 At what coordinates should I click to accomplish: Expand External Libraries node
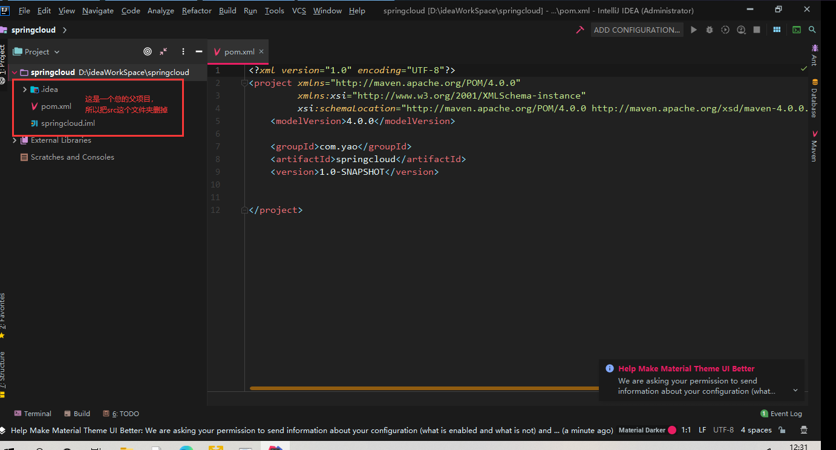(15, 140)
